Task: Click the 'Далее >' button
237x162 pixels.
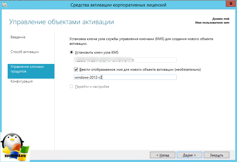Action: click(x=189, y=155)
